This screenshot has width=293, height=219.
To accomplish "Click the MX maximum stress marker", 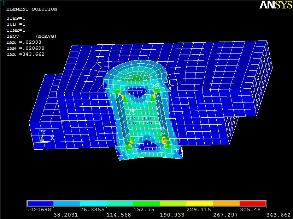I will click(156, 85).
